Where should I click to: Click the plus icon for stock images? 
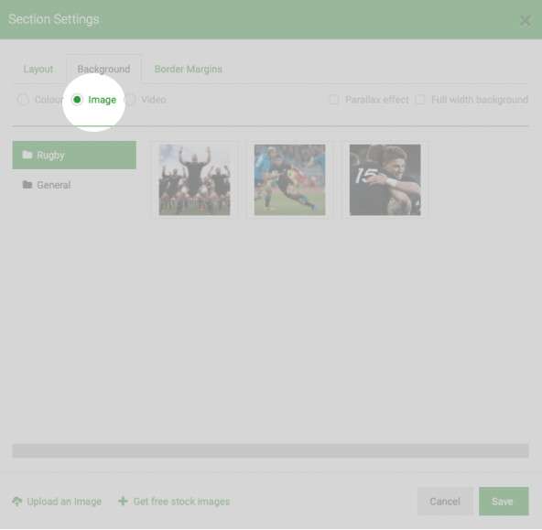[x=123, y=501]
